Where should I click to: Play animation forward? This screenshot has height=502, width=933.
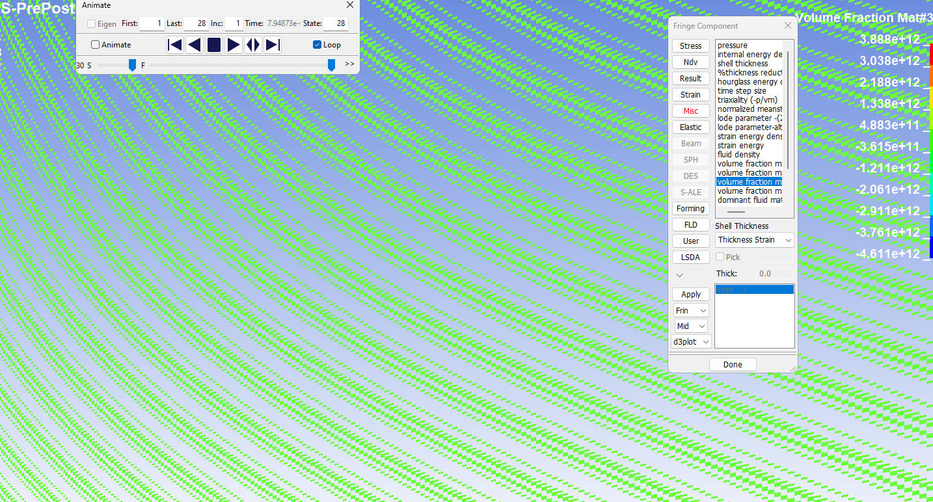pos(234,45)
